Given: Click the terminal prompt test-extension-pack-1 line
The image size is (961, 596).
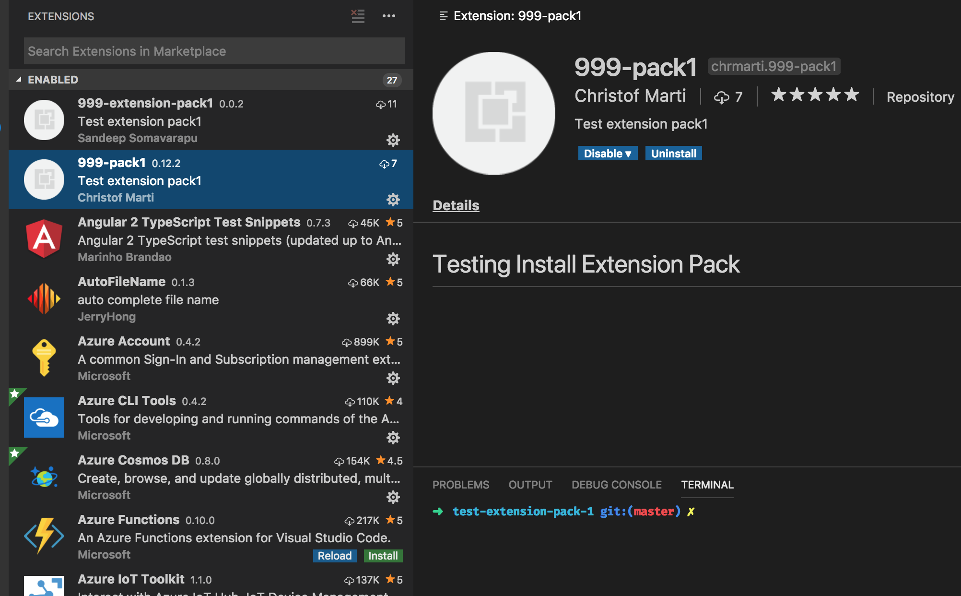Looking at the screenshot, I should point(564,512).
